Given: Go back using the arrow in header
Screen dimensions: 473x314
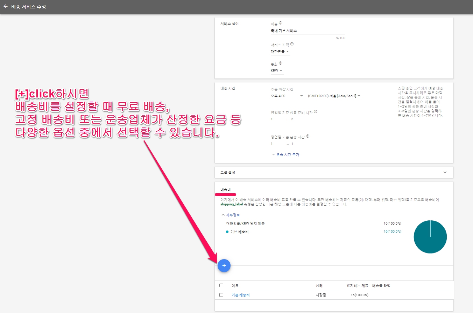Looking at the screenshot, I should tap(6, 7).
